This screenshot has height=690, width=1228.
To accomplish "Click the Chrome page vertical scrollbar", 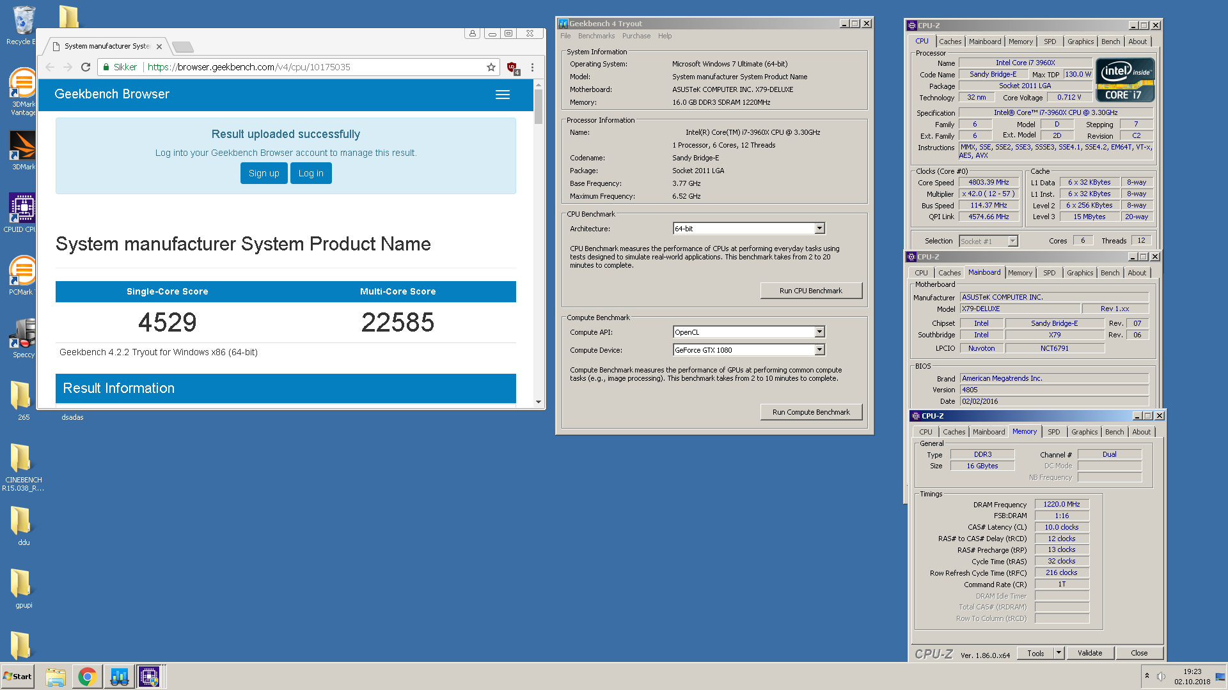I will tap(539, 107).
